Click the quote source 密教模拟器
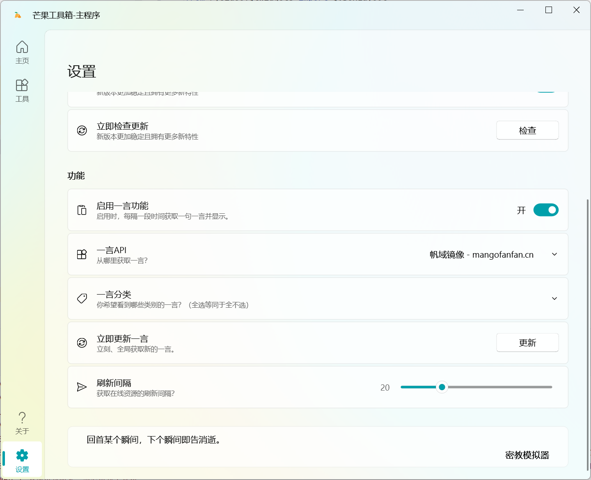 pos(527,455)
